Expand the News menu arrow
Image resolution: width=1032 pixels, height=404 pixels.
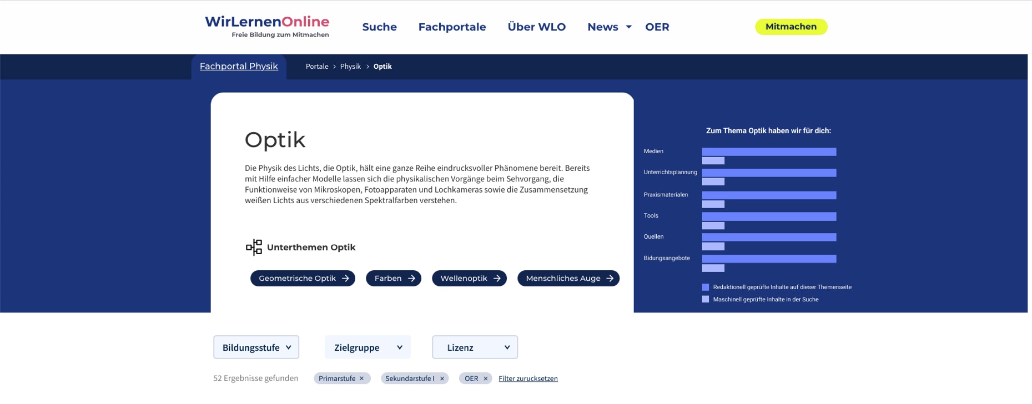[x=629, y=27]
